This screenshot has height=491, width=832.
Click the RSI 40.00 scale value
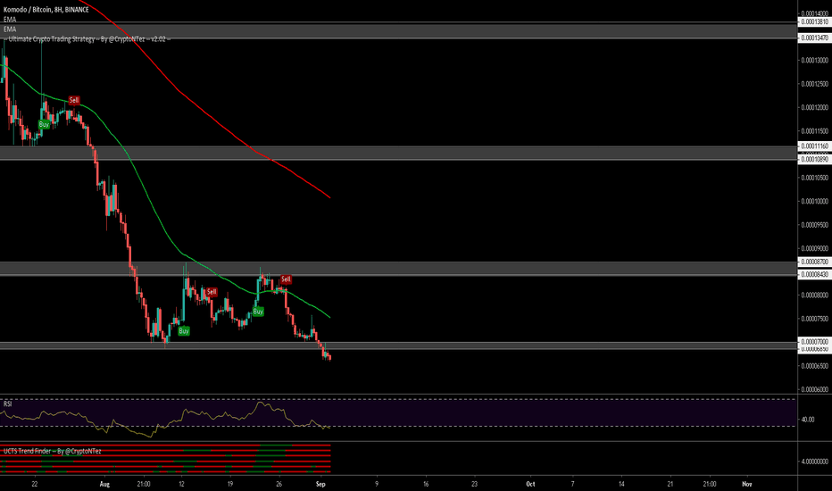[808, 420]
